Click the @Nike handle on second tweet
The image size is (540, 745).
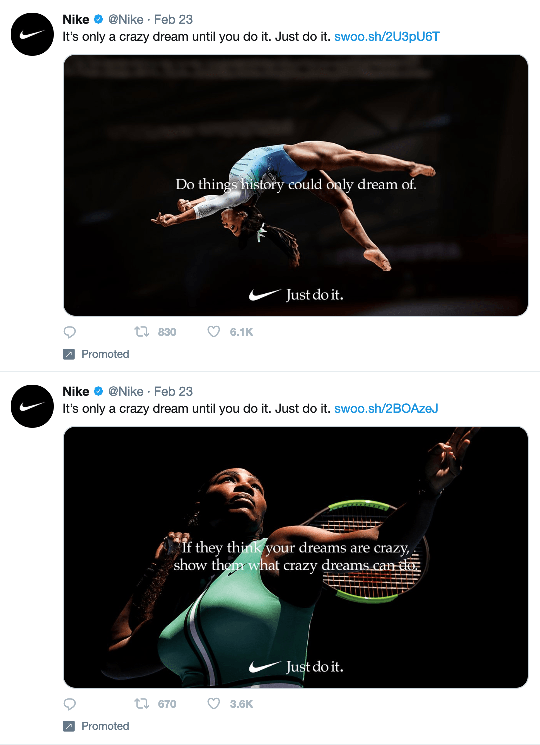[x=126, y=392]
